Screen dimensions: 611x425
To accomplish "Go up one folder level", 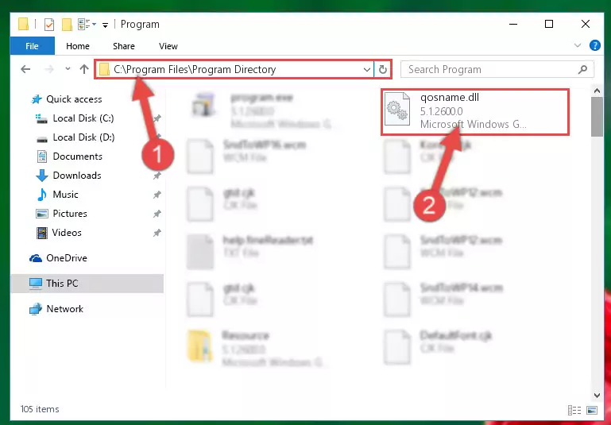I will click(83, 69).
